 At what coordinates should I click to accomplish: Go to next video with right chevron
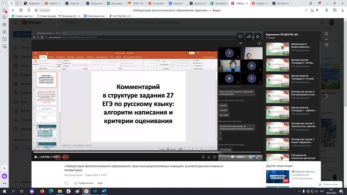click(x=326, y=96)
